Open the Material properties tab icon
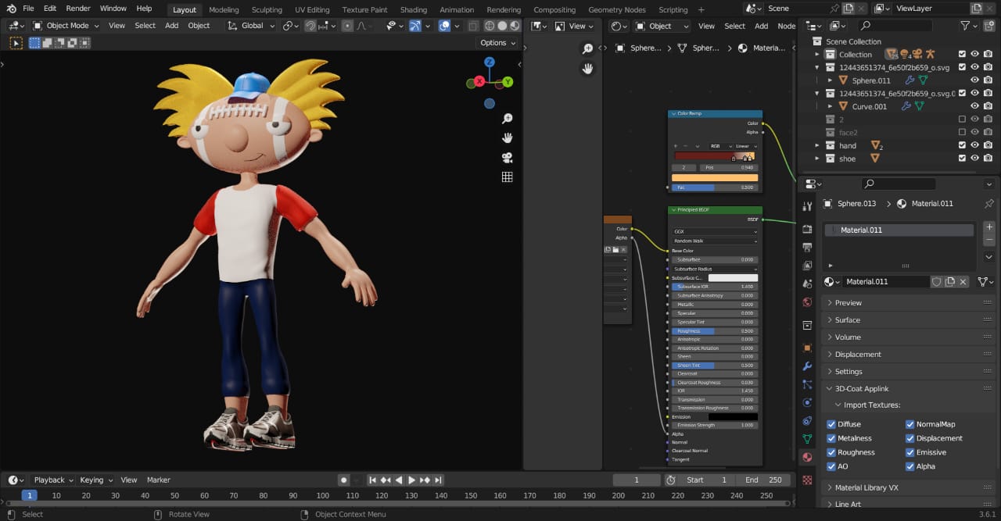Image resolution: width=1001 pixels, height=521 pixels. [807, 457]
